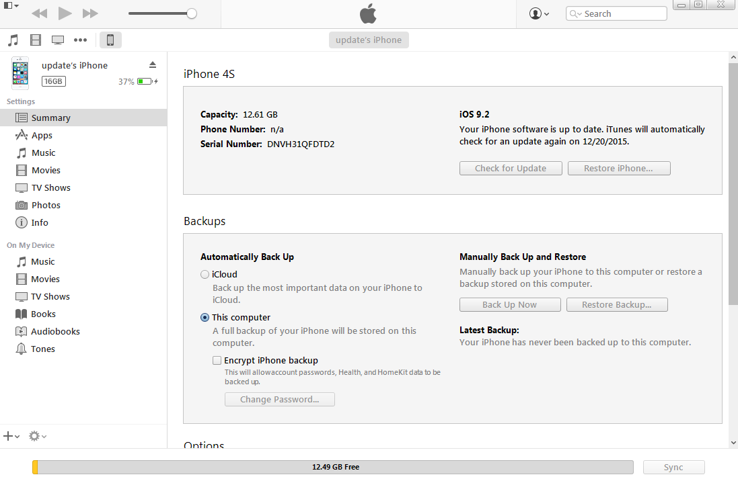
Task: Click the update's iPhone title button
Action: tap(369, 40)
